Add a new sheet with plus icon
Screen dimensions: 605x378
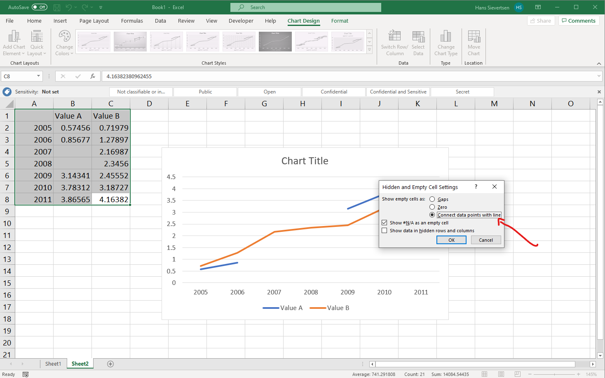pos(110,364)
